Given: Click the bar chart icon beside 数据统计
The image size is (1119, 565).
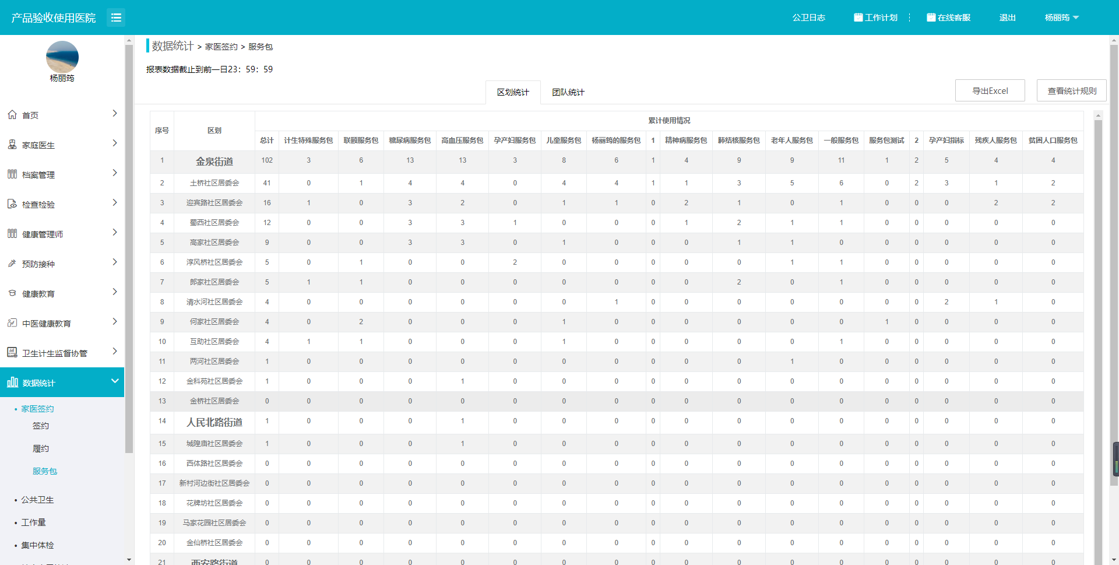Looking at the screenshot, I should tap(12, 382).
